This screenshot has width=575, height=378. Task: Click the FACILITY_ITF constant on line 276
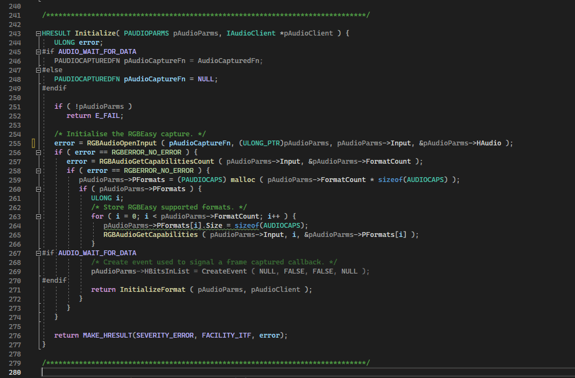(226, 336)
